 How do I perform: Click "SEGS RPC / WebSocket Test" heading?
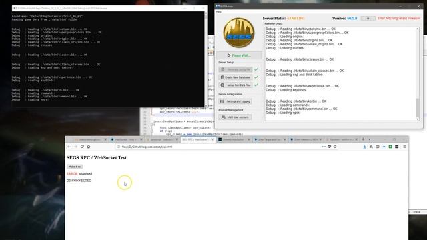pos(96,157)
